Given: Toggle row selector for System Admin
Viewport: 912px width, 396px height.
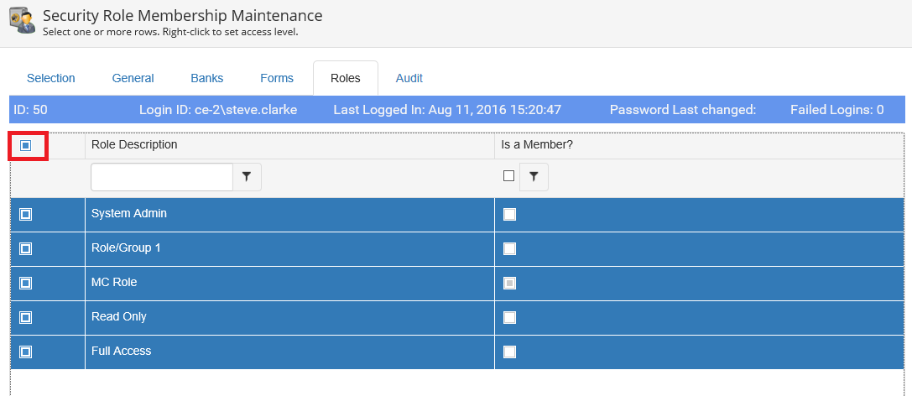Looking at the screenshot, I should 26,215.
